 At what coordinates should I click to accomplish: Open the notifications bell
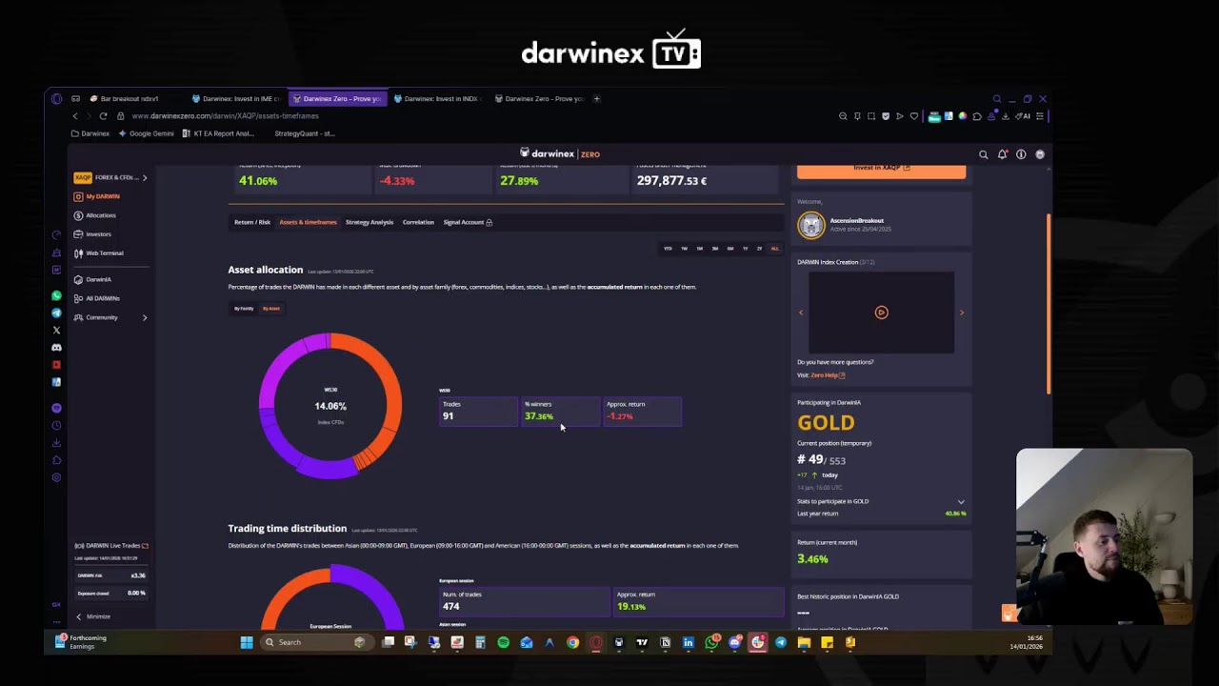click(1003, 154)
